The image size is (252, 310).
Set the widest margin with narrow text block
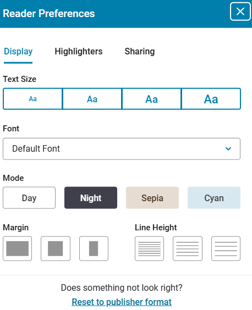point(94,248)
